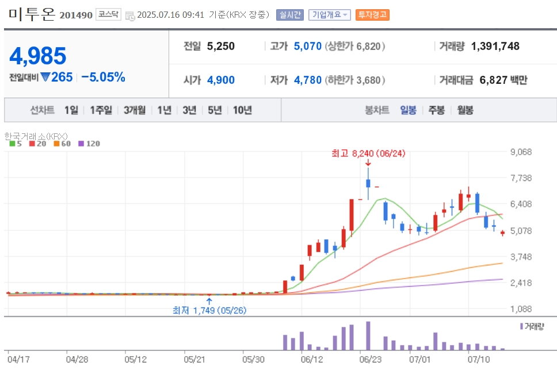Select the 주봉 weekly candle chart
Screen dimensions: 557x382
pos(437,110)
